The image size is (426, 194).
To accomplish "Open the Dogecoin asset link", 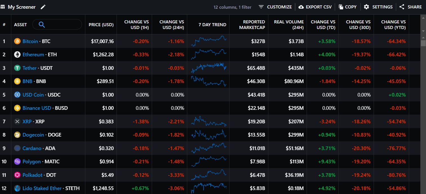I will point(33,135).
